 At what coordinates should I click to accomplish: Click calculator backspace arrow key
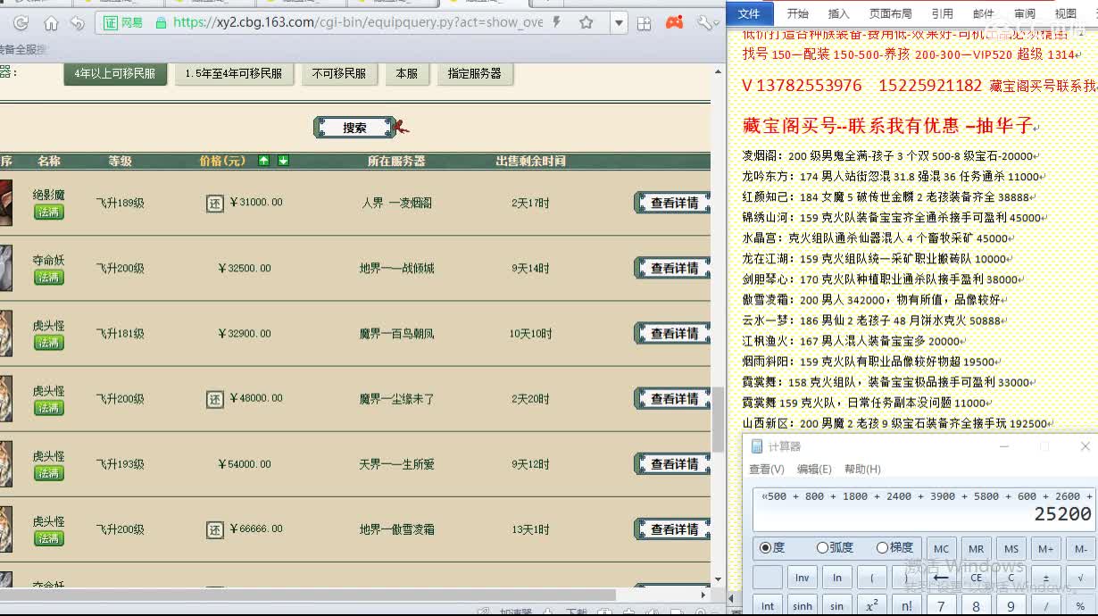click(x=942, y=578)
